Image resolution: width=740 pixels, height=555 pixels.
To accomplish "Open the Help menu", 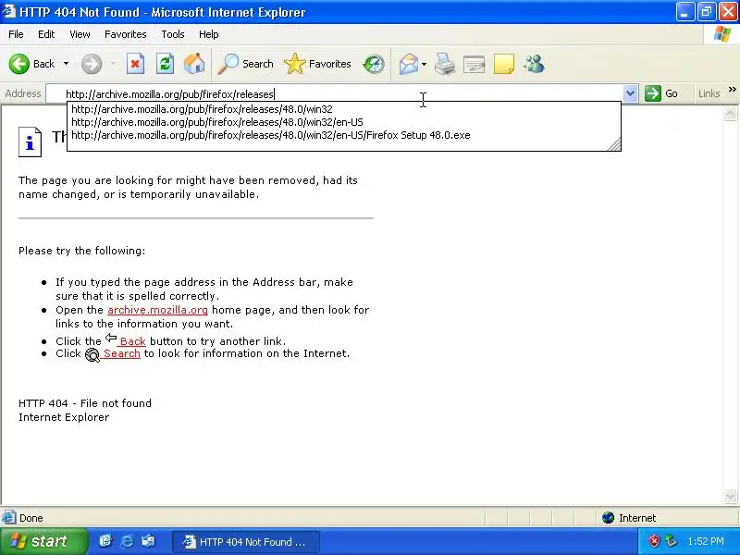I will pos(209,34).
